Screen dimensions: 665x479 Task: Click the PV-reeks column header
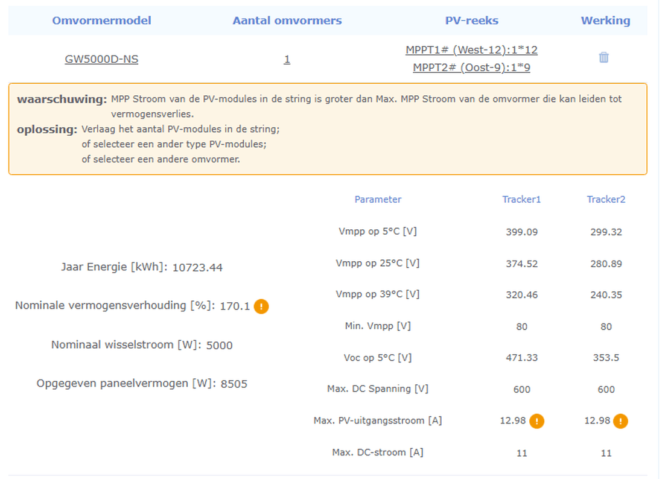tap(472, 21)
